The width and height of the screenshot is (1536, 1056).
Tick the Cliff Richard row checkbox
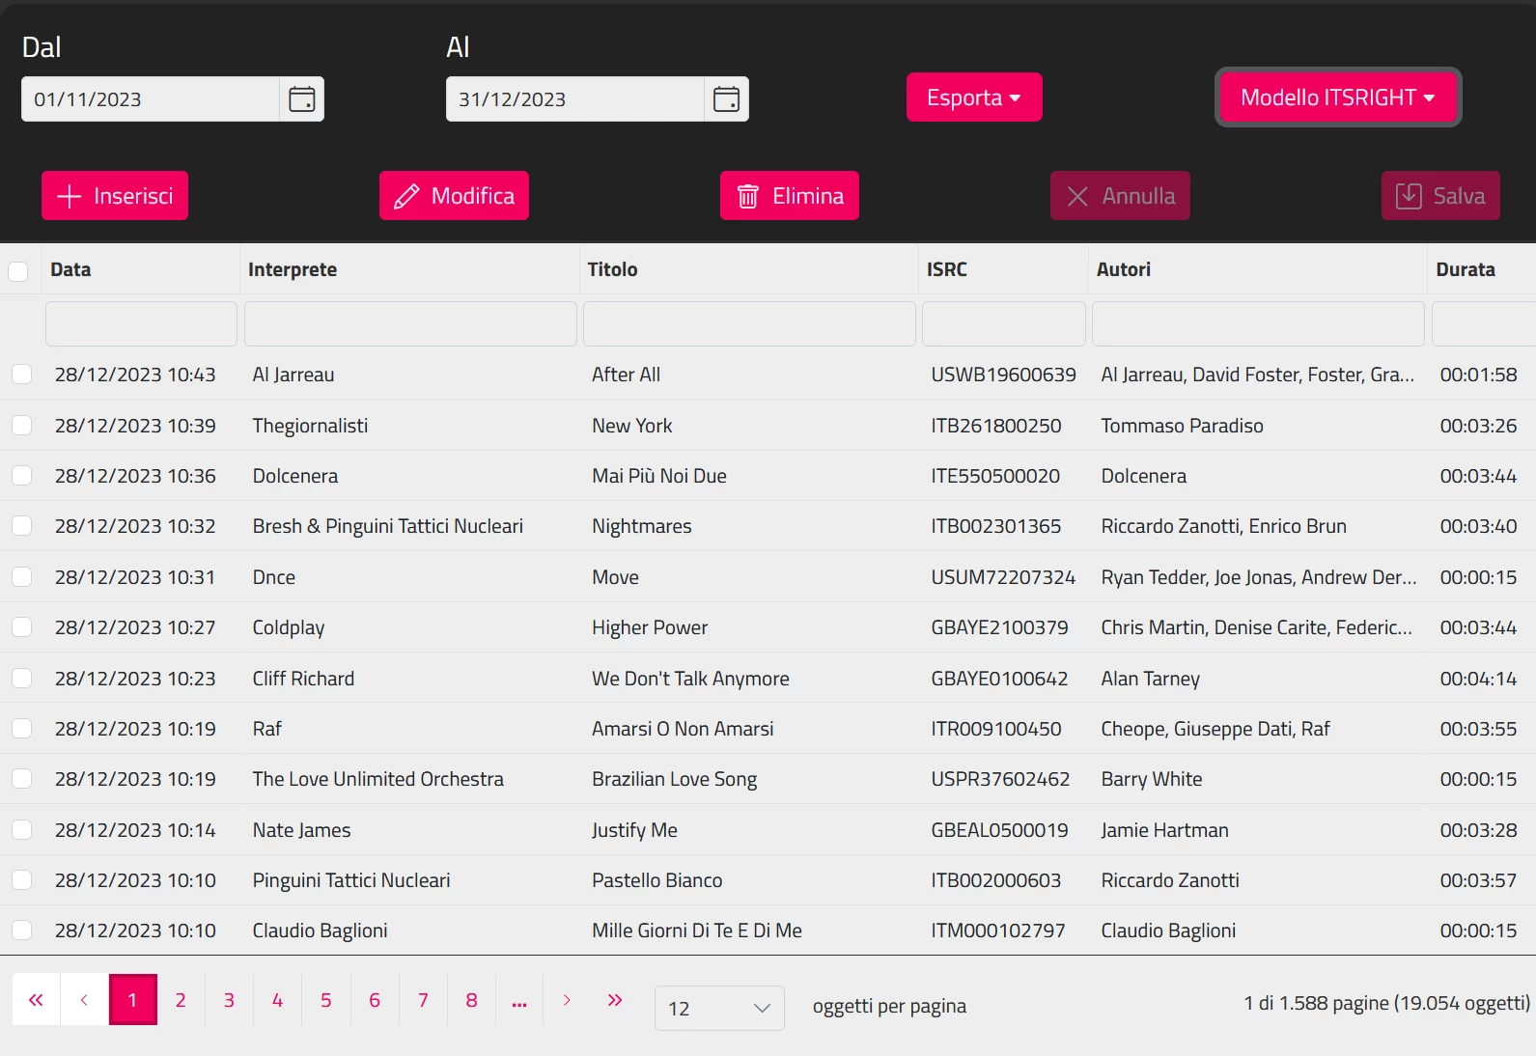(x=21, y=679)
